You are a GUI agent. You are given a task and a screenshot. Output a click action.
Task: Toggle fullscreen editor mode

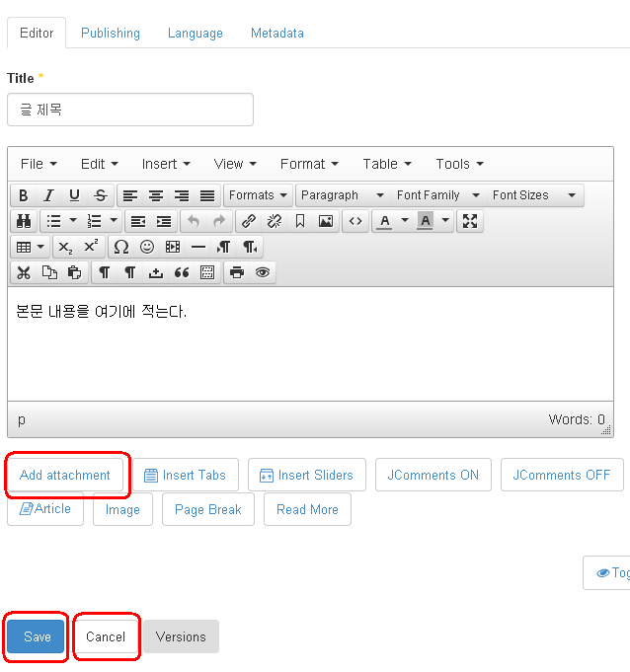pos(470,221)
